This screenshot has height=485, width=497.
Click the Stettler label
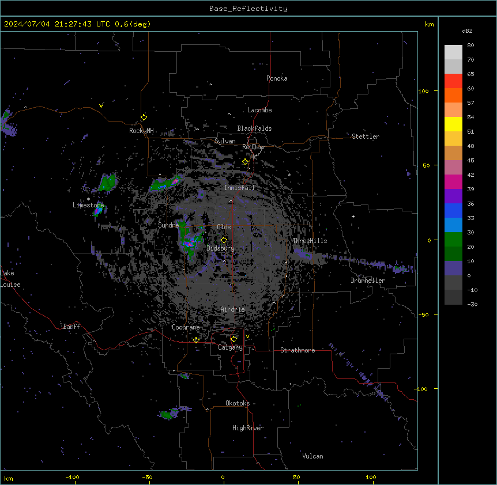tap(366, 137)
